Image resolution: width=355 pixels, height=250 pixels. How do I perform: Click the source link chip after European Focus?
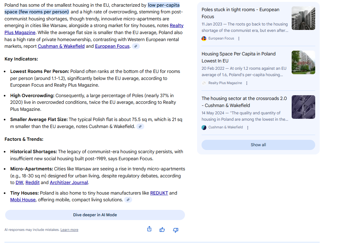point(136,46)
